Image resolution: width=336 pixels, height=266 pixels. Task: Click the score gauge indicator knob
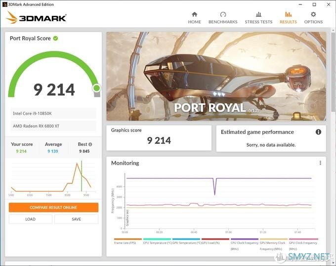[x=97, y=88]
